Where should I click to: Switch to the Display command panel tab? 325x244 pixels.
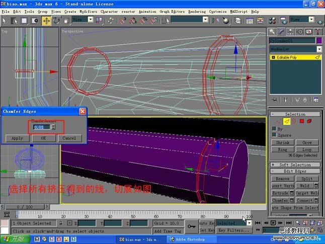[309, 32]
